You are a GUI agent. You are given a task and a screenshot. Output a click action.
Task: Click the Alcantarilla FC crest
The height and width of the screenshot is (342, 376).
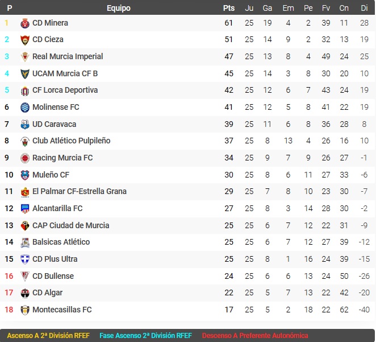(x=25, y=208)
